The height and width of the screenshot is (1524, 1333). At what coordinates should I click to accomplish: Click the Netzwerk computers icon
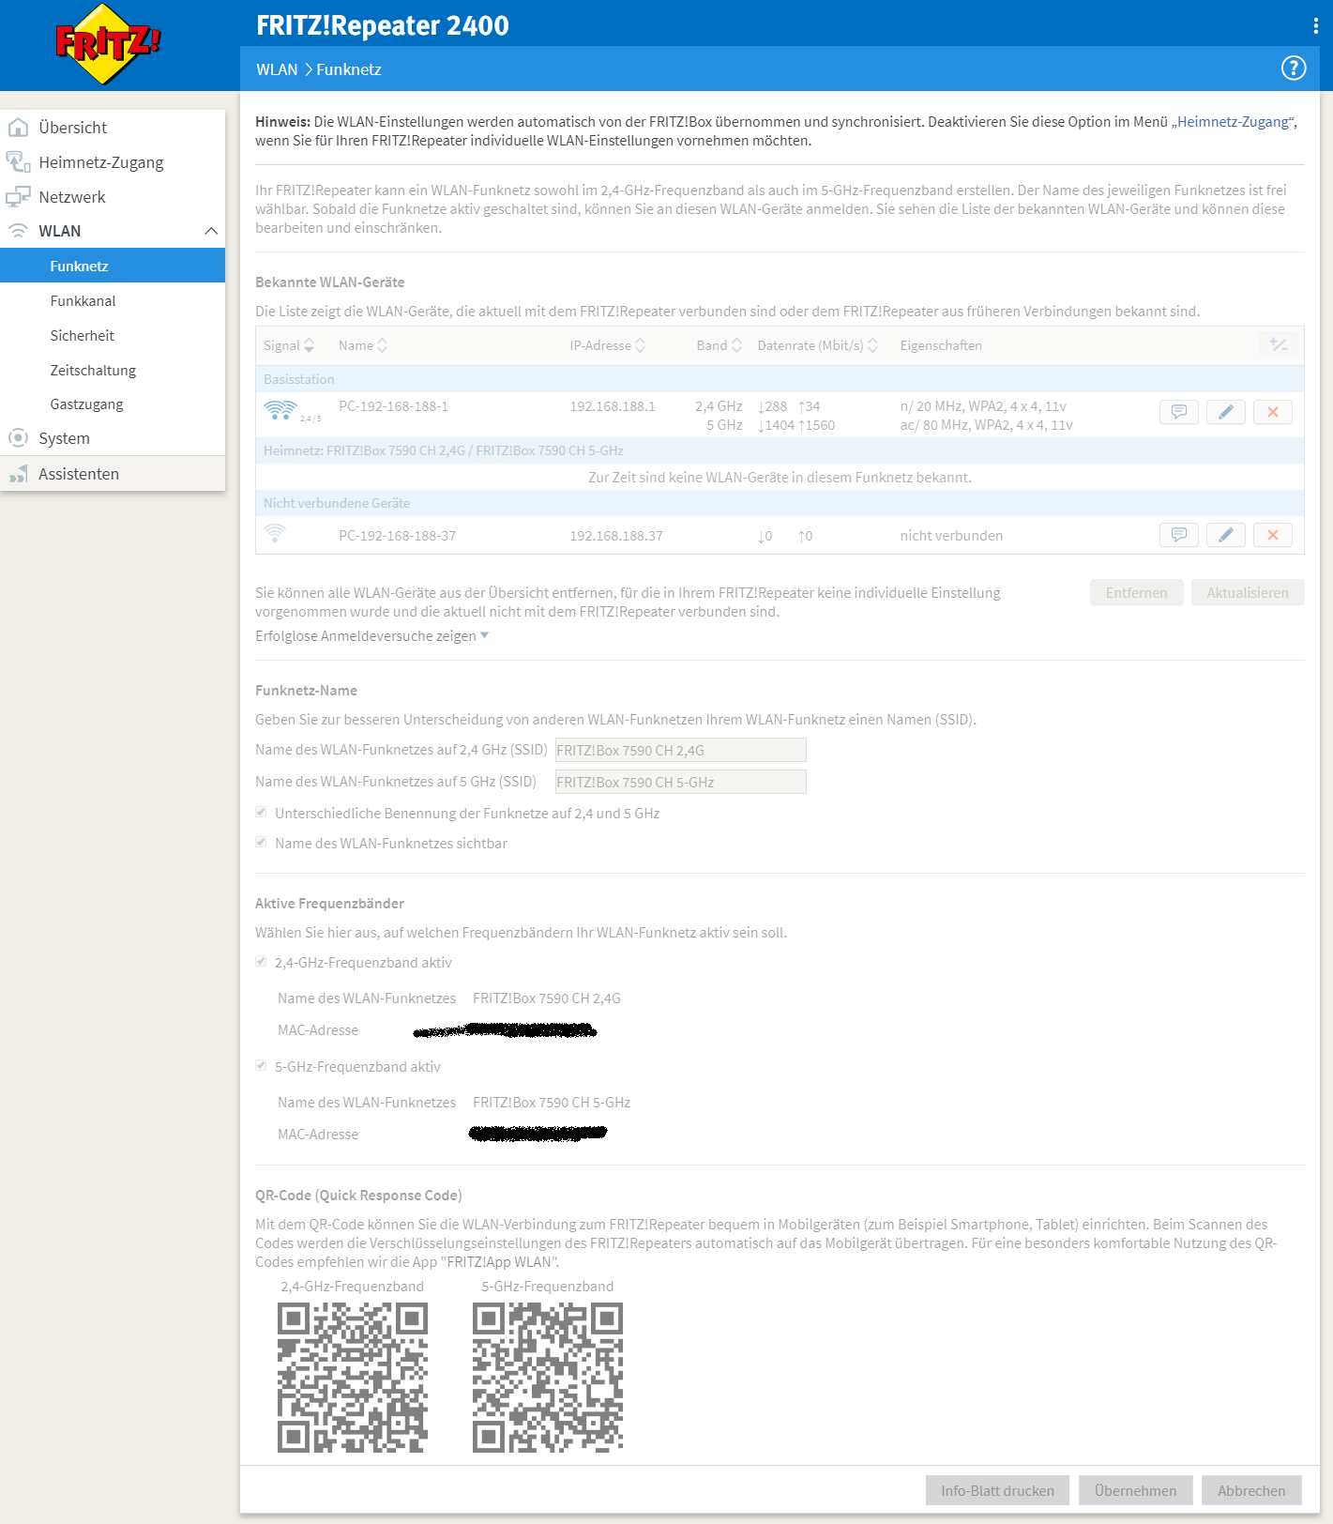coord(18,197)
